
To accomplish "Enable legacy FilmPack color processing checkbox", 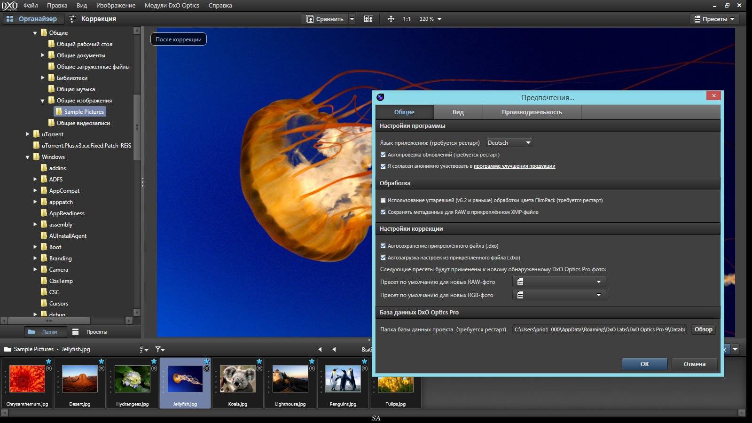I will (x=383, y=200).
